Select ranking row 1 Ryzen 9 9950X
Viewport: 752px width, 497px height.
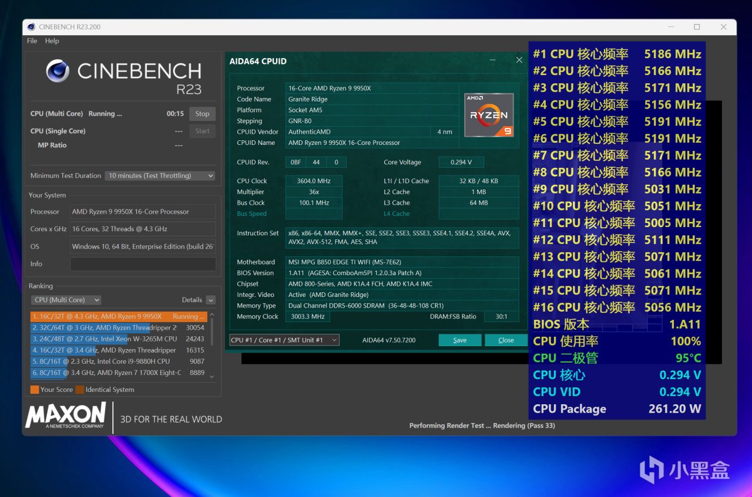[x=119, y=316]
